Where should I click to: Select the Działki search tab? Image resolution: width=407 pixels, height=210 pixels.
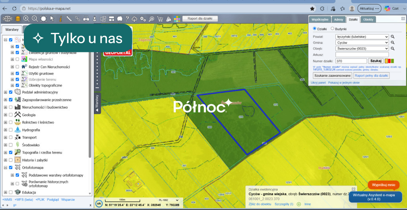(353, 19)
